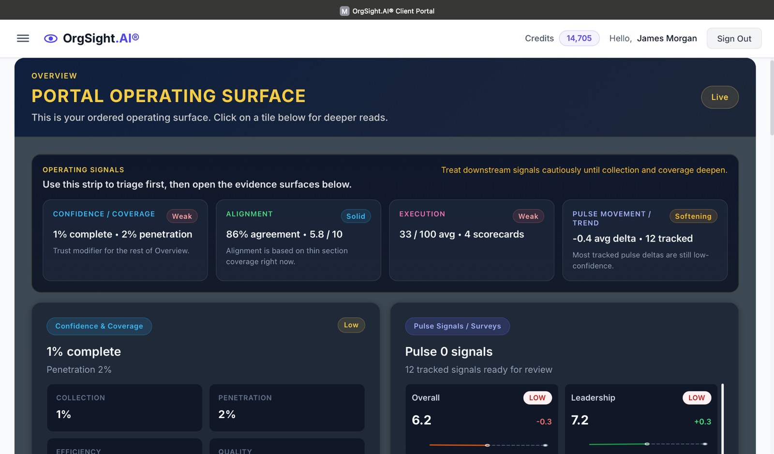774x454 pixels.
Task: Click the OrgSight eye logo
Action: pos(49,38)
